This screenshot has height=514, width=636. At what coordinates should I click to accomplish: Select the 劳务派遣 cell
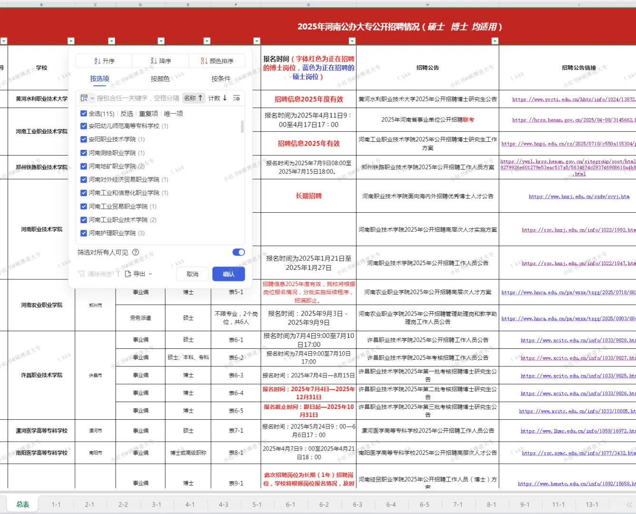click(140, 318)
